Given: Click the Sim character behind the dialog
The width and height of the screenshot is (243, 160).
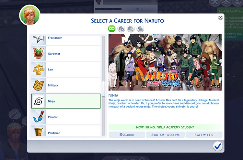Looking at the screenshot, I should tap(14, 141).
